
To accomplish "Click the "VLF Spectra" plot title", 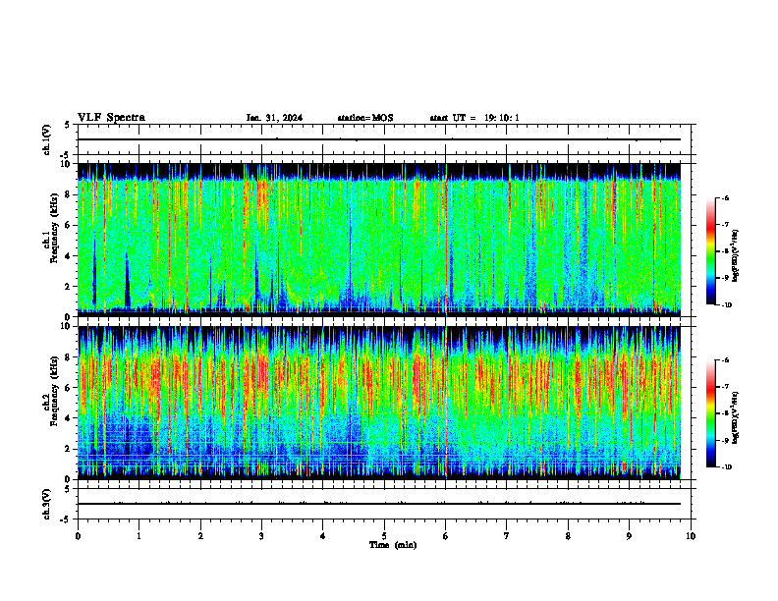I will coord(111,118).
